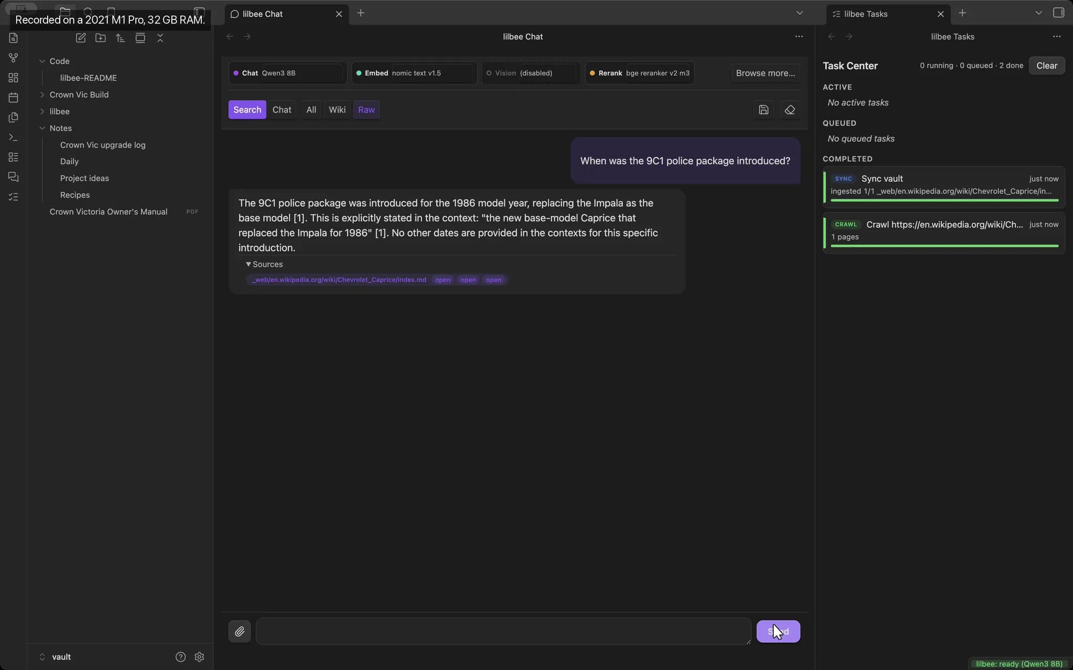Navigate back in lilbee Tasks pane
This screenshot has width=1073, height=670.
(x=831, y=37)
